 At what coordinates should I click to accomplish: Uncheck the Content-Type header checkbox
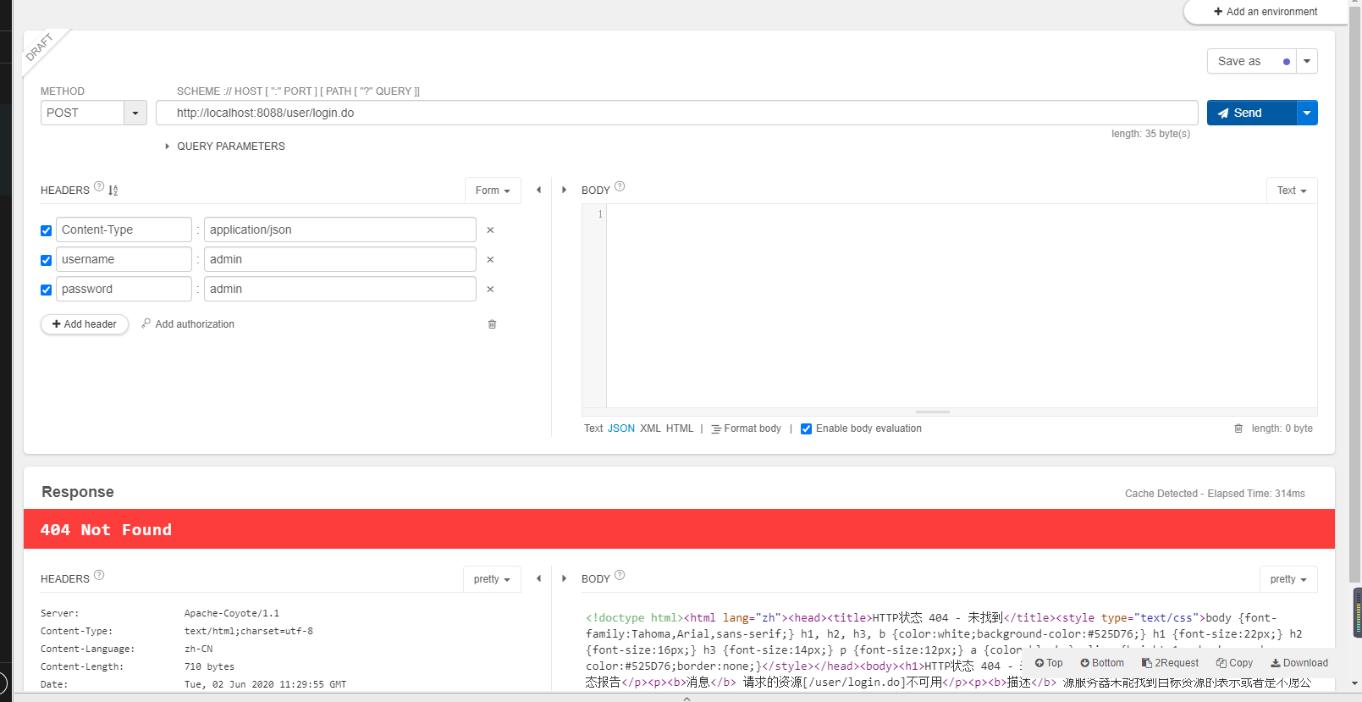click(x=47, y=230)
